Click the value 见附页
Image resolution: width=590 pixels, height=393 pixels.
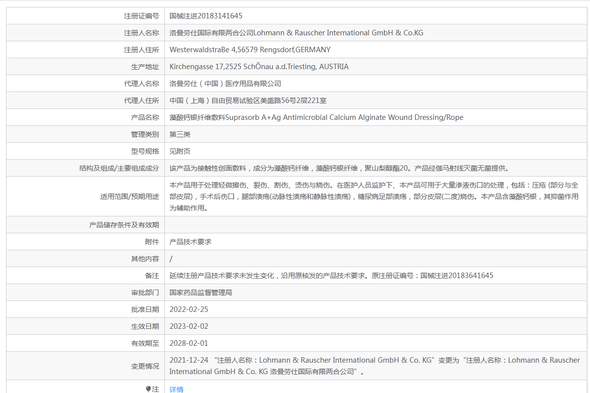pyautogui.click(x=180, y=151)
